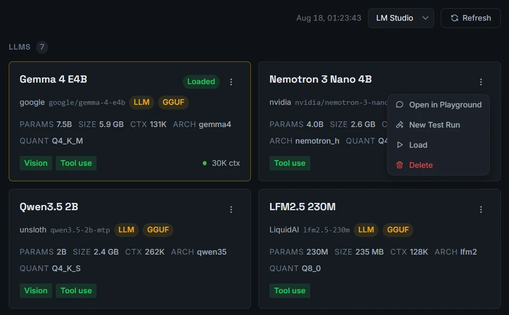Choose Delete in the context menu

pos(439,165)
